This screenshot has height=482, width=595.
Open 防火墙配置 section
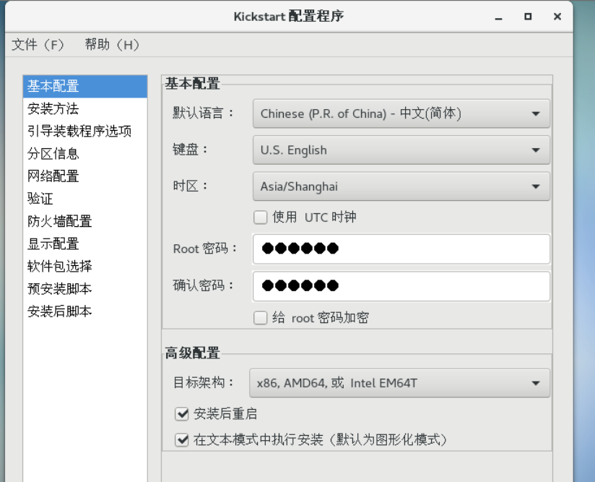(85, 221)
